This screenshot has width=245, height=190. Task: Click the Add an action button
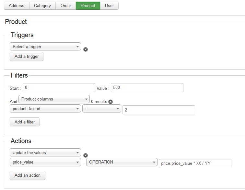(28, 175)
